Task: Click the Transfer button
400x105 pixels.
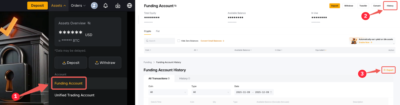Action: pyautogui.click(x=363, y=6)
